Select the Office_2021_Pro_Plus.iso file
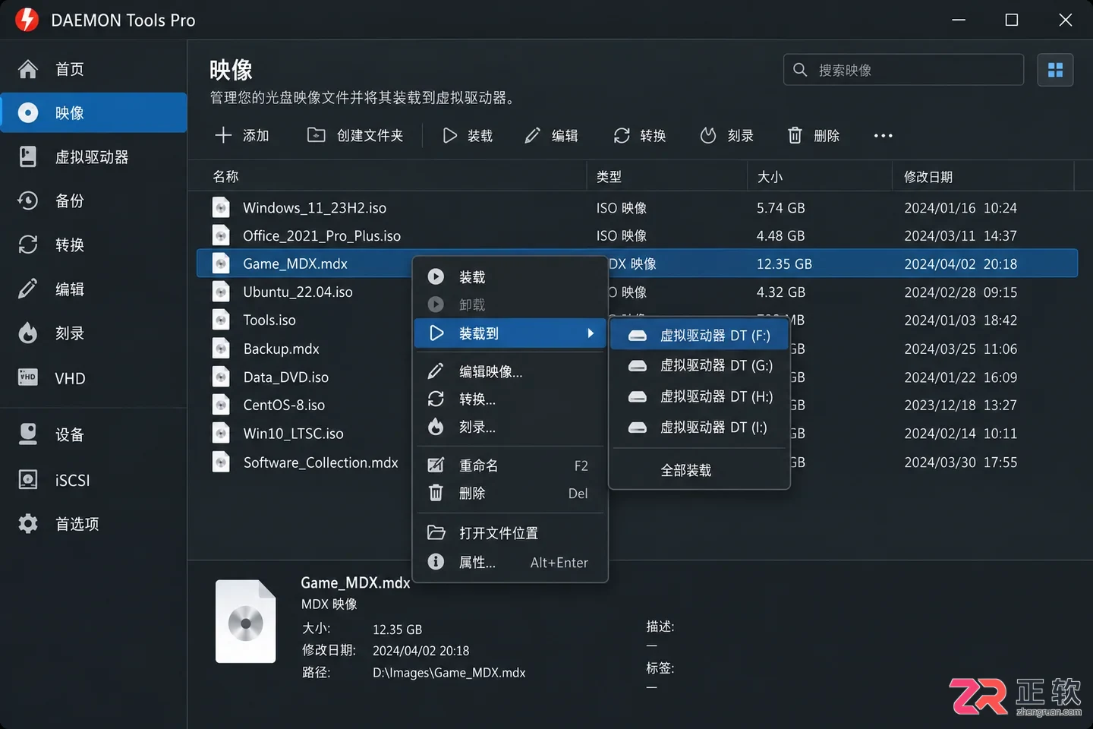The height and width of the screenshot is (729, 1093). (322, 236)
